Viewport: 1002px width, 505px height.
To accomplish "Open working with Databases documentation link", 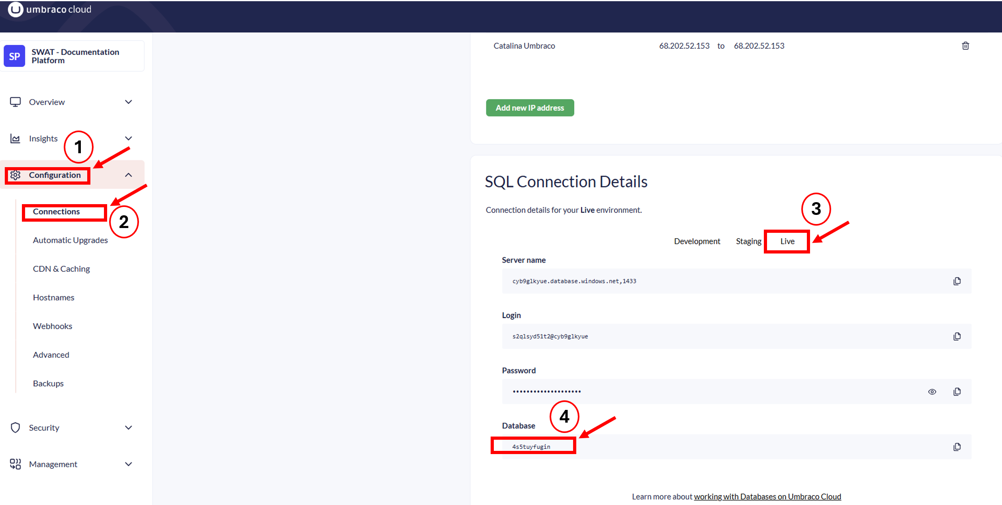I will (x=767, y=497).
